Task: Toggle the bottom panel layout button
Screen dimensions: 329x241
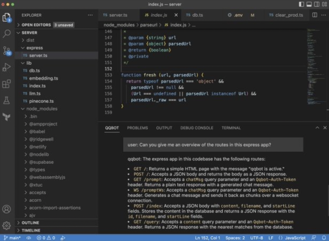Action: [309, 4]
